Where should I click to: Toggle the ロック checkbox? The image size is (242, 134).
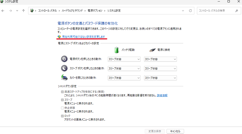[62, 116]
